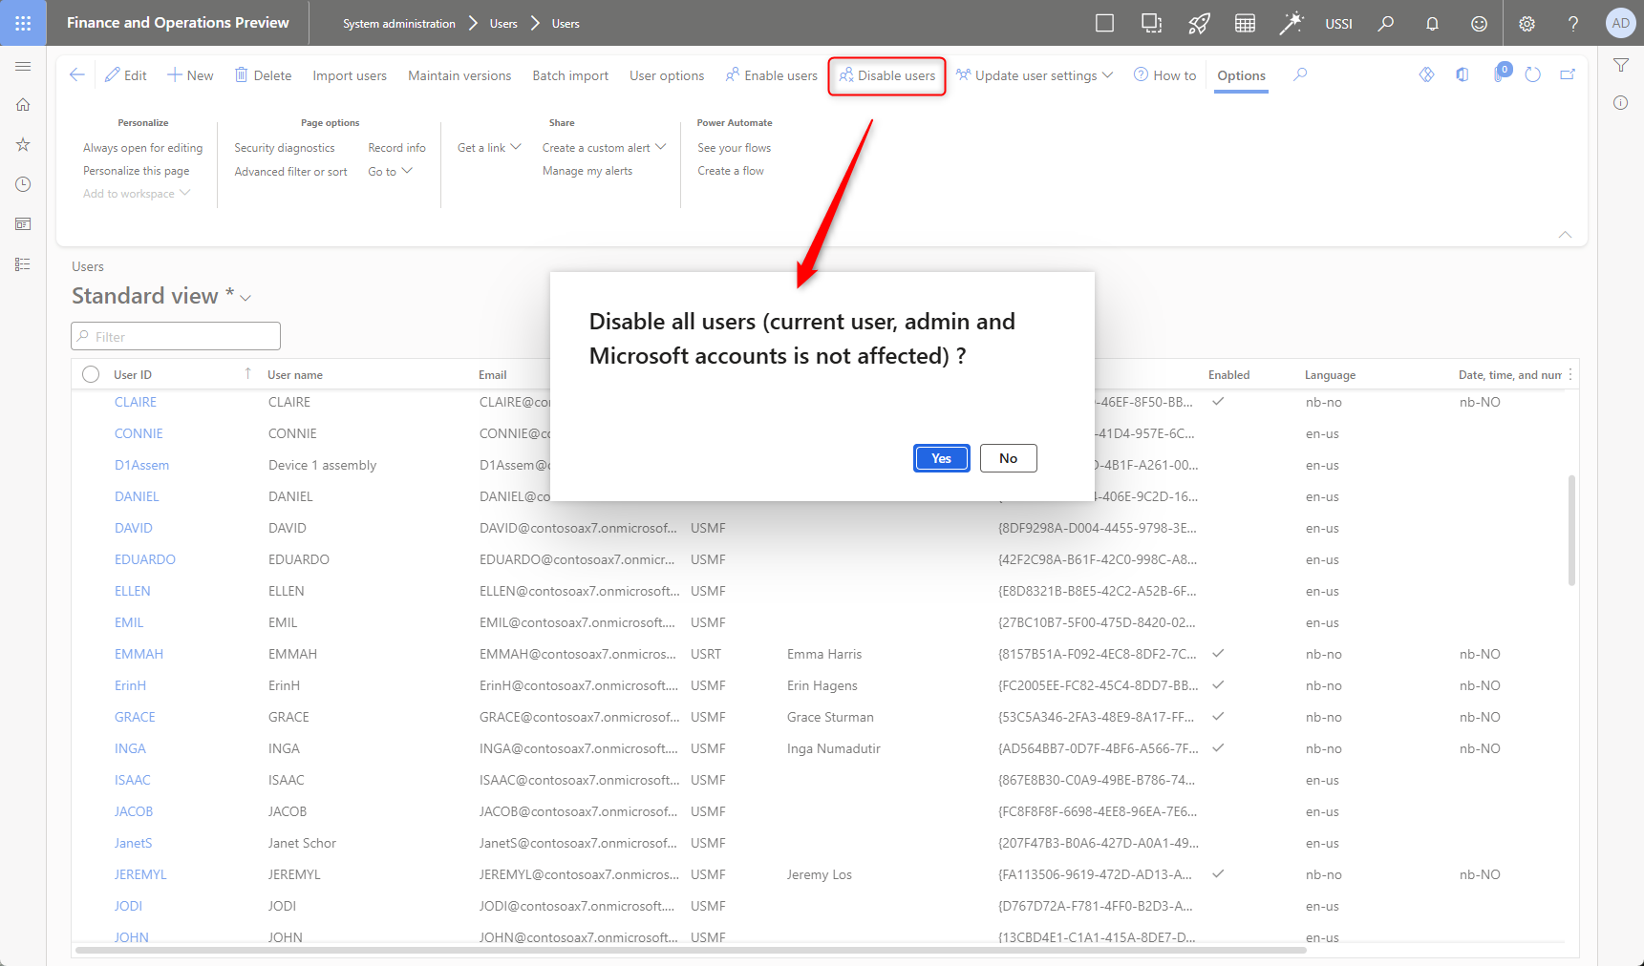Click Import users in action pane
1644x966 pixels.
[x=350, y=75]
